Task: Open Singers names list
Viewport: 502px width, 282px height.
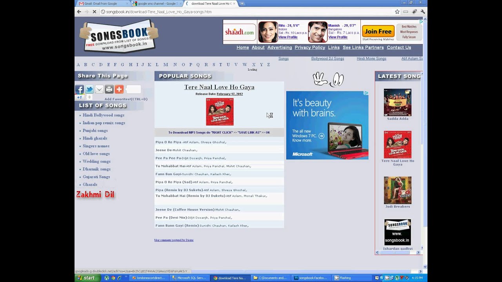Action: point(96,146)
